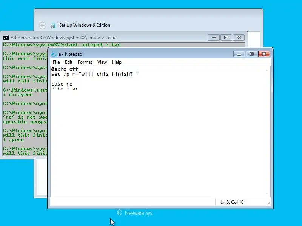Click the Notepad title bar icon
Image resolution: width=302 pixels, height=226 pixels.
pos(54,54)
